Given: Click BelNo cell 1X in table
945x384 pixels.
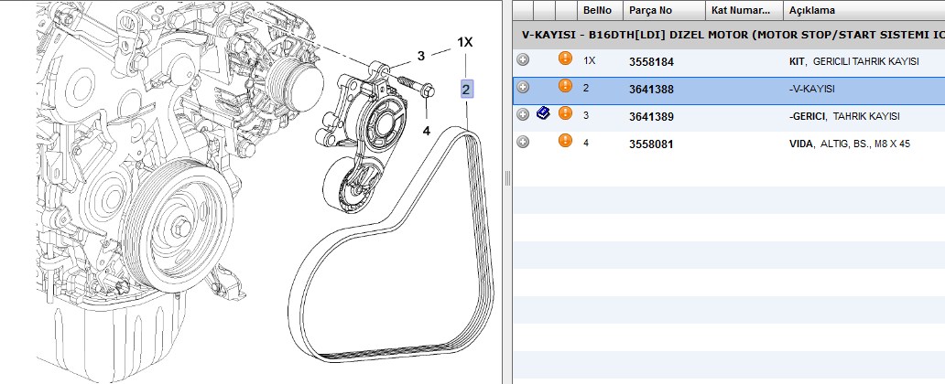Looking at the screenshot, I should point(590,61).
